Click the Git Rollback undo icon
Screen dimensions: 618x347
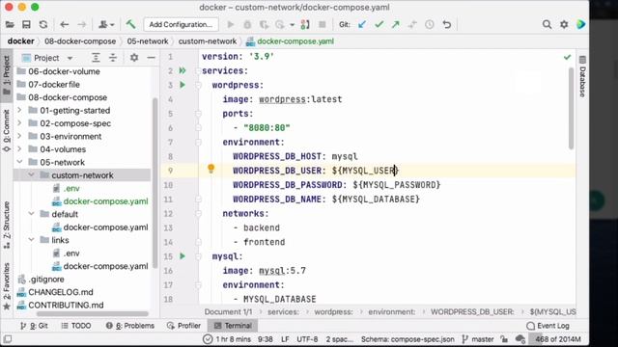click(446, 24)
